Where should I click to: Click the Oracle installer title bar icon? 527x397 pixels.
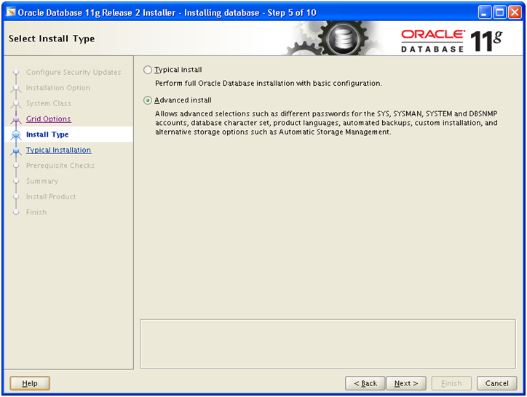[11, 12]
